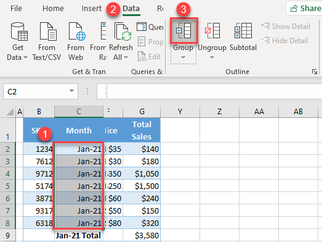Click the Group rows icon
Image resolution: width=322 pixels, height=242 pixels.
coord(184,30)
